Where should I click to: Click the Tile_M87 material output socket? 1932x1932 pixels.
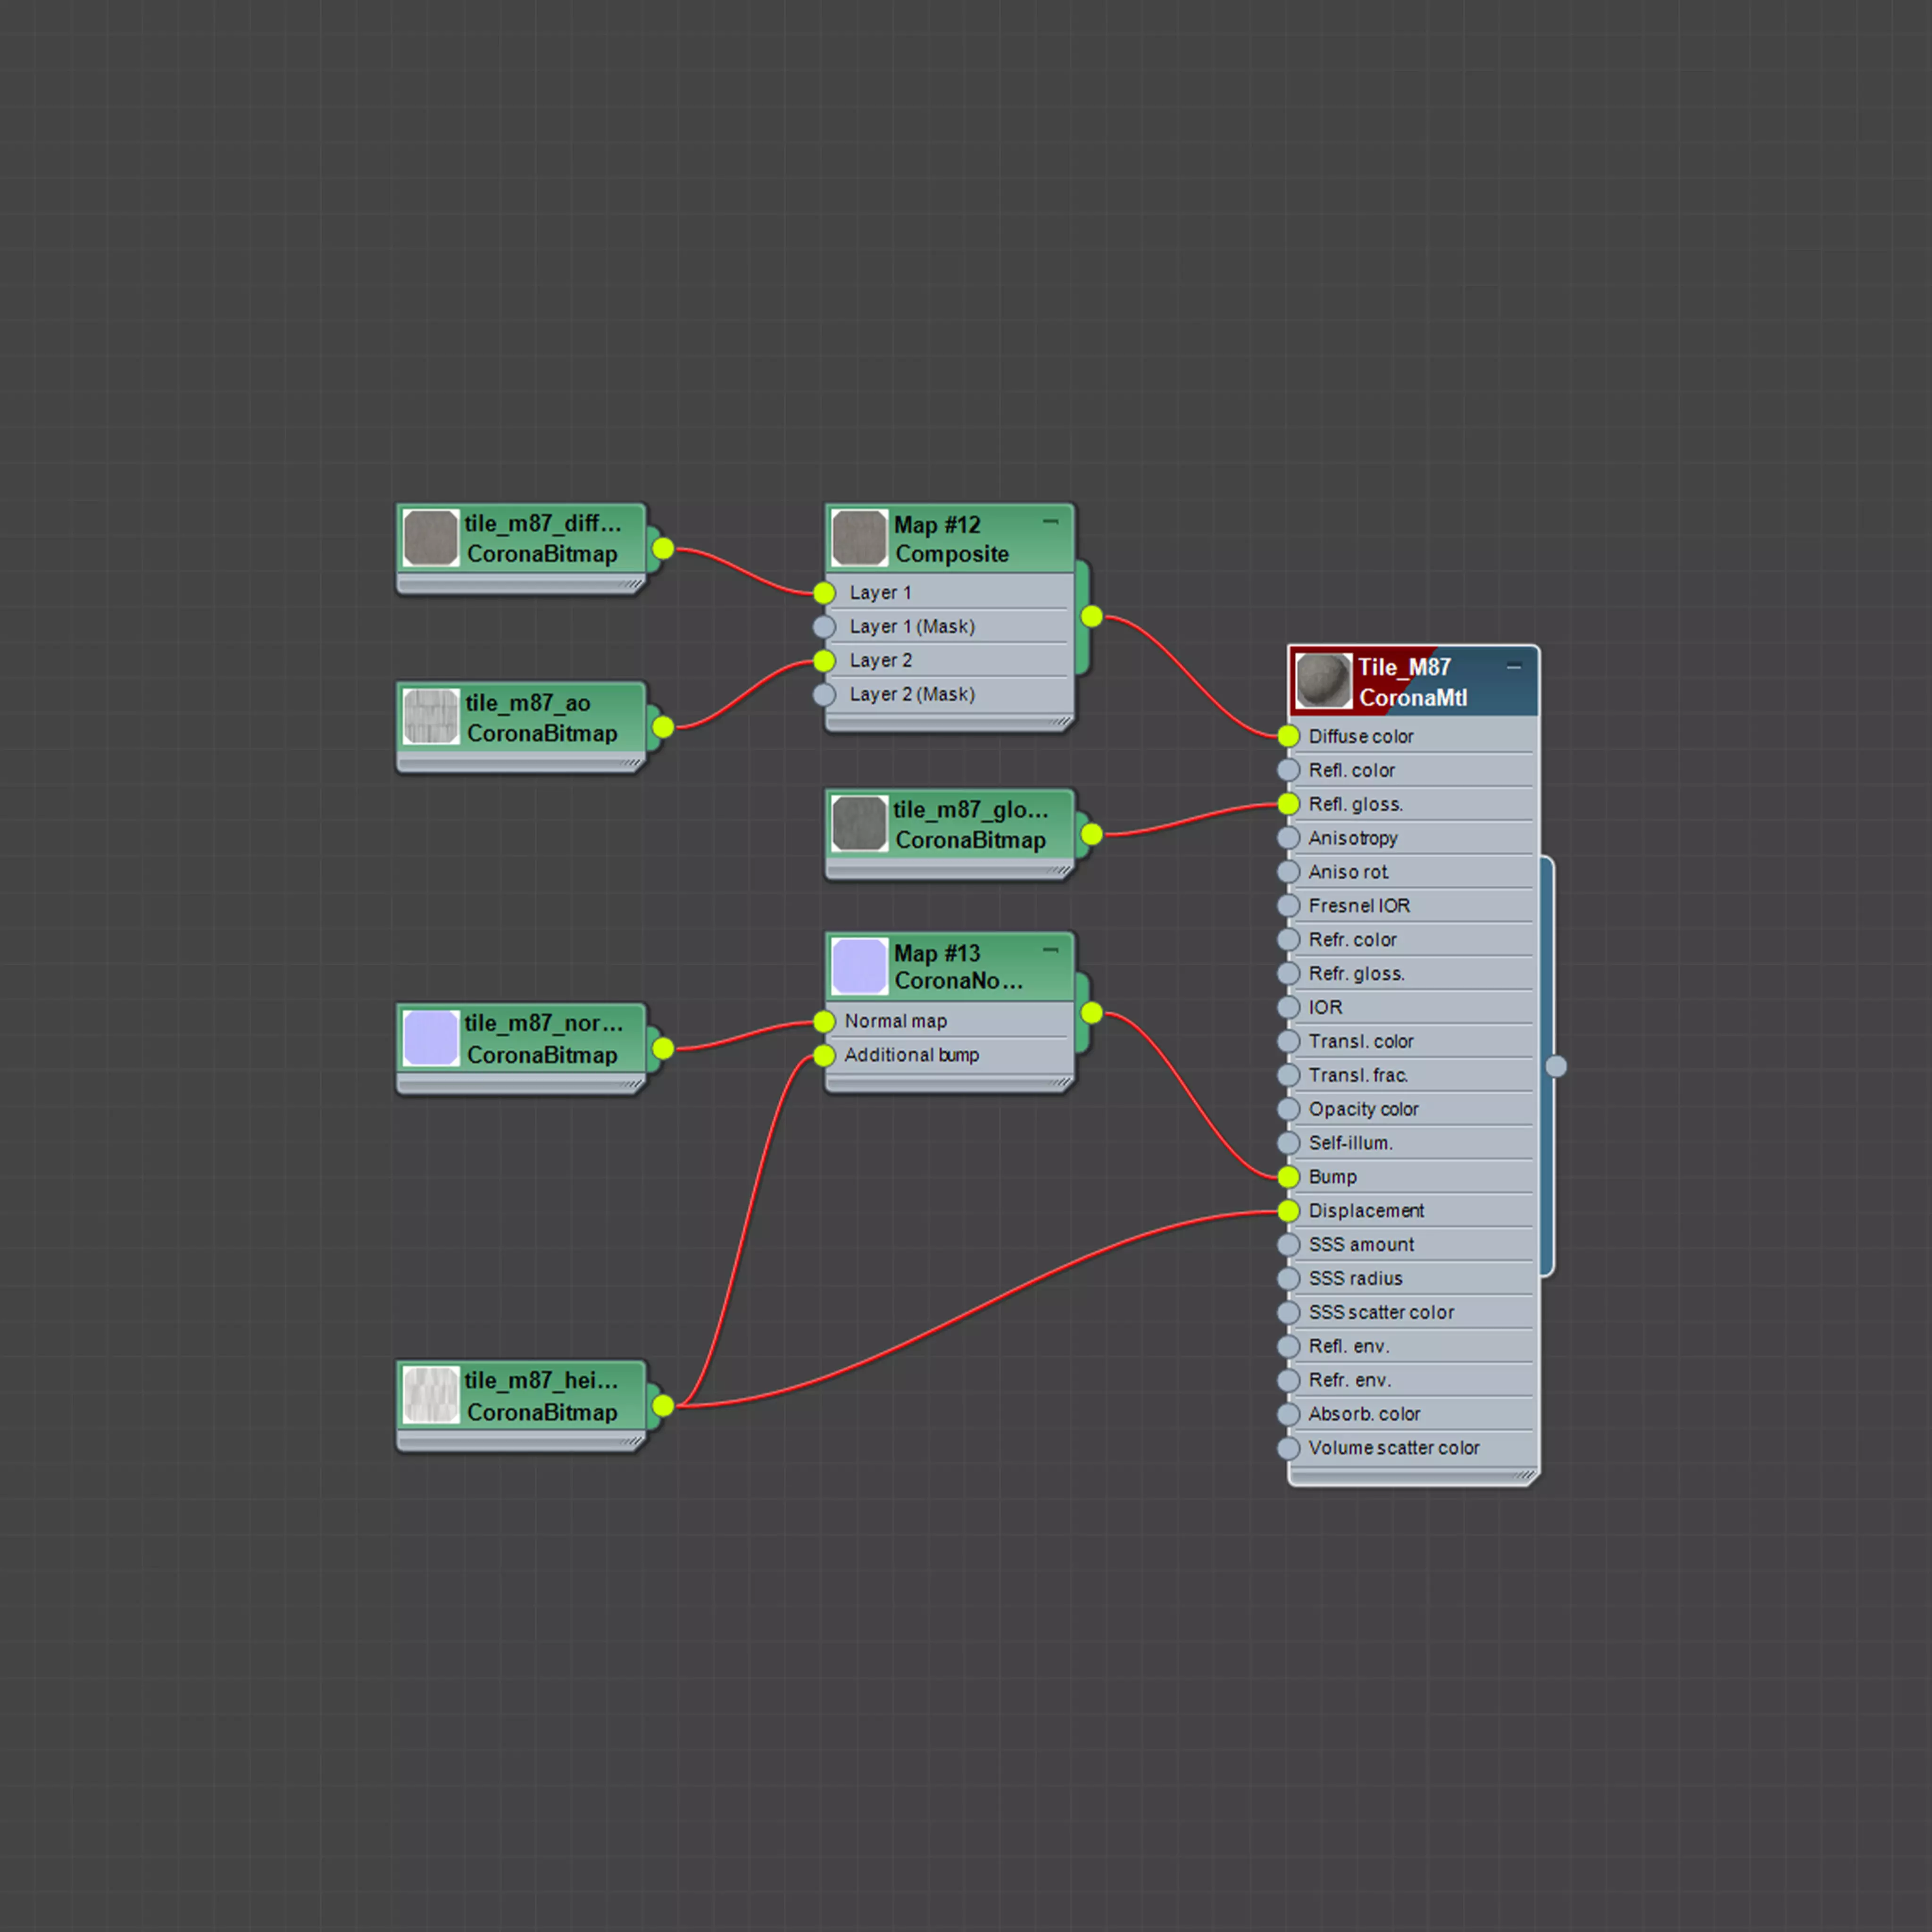[1556, 1066]
